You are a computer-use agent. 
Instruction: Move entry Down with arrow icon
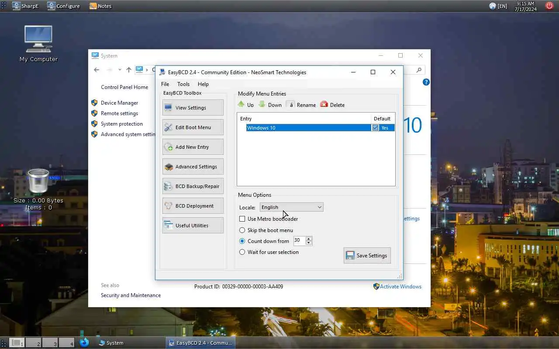tap(270, 105)
